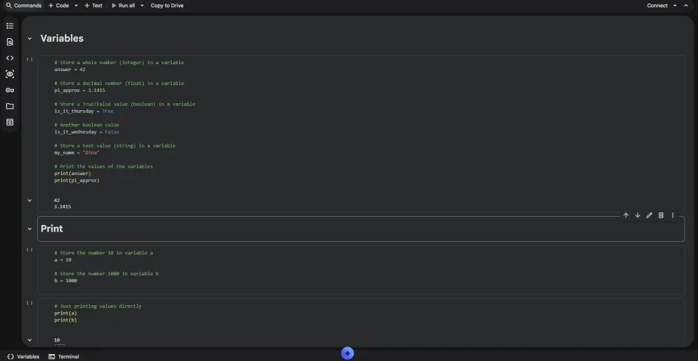
Task: Run the cell with a = 10
Action: 29,249
